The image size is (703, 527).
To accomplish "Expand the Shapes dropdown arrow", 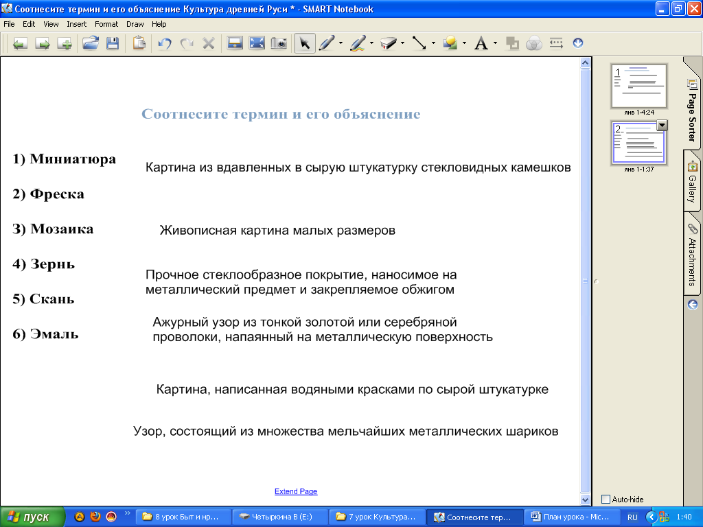I will [x=464, y=43].
